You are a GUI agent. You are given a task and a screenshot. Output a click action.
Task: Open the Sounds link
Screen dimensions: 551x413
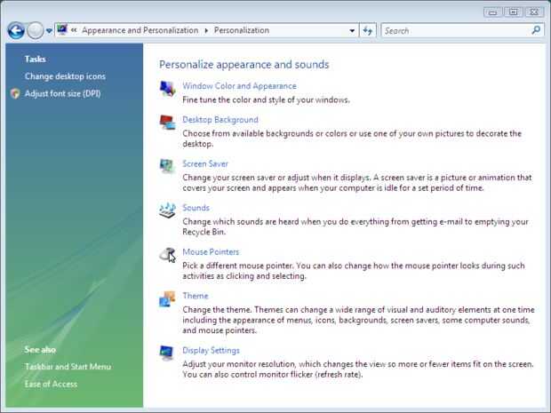coord(196,208)
